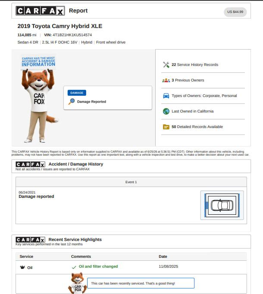The height and width of the screenshot is (294, 263).
Task: Click the 11/08/2025 service date
Action: click(x=169, y=266)
